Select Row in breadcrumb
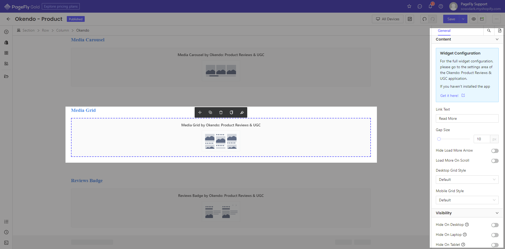This screenshot has width=505, height=249. point(46,30)
